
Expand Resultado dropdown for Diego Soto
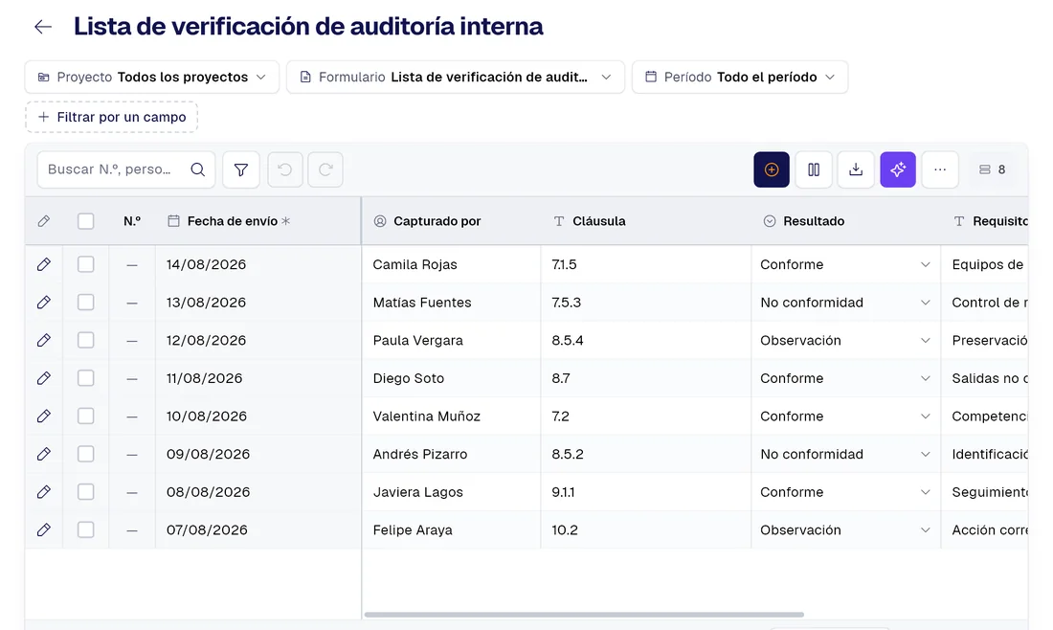(926, 378)
